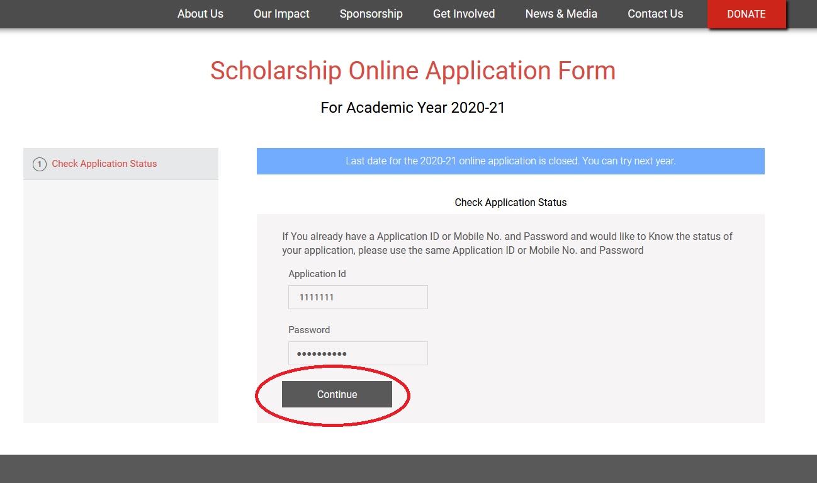Click the Scholarship Online Application Form heading
The height and width of the screenshot is (483, 817).
click(x=413, y=71)
